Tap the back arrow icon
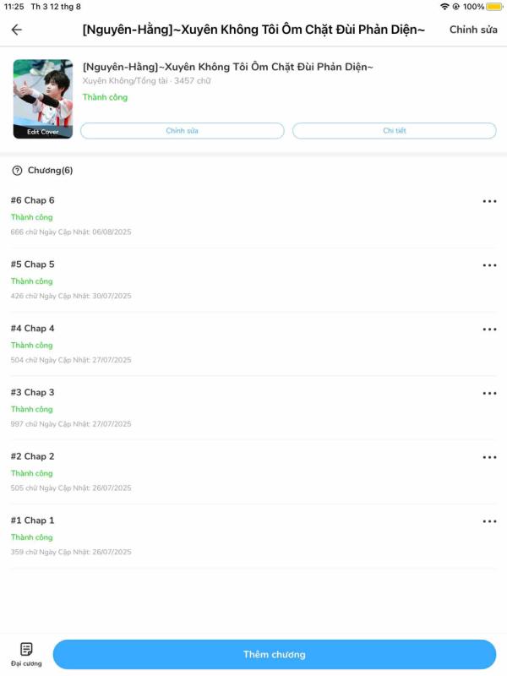This screenshot has height=676, width=507. pyautogui.click(x=16, y=30)
